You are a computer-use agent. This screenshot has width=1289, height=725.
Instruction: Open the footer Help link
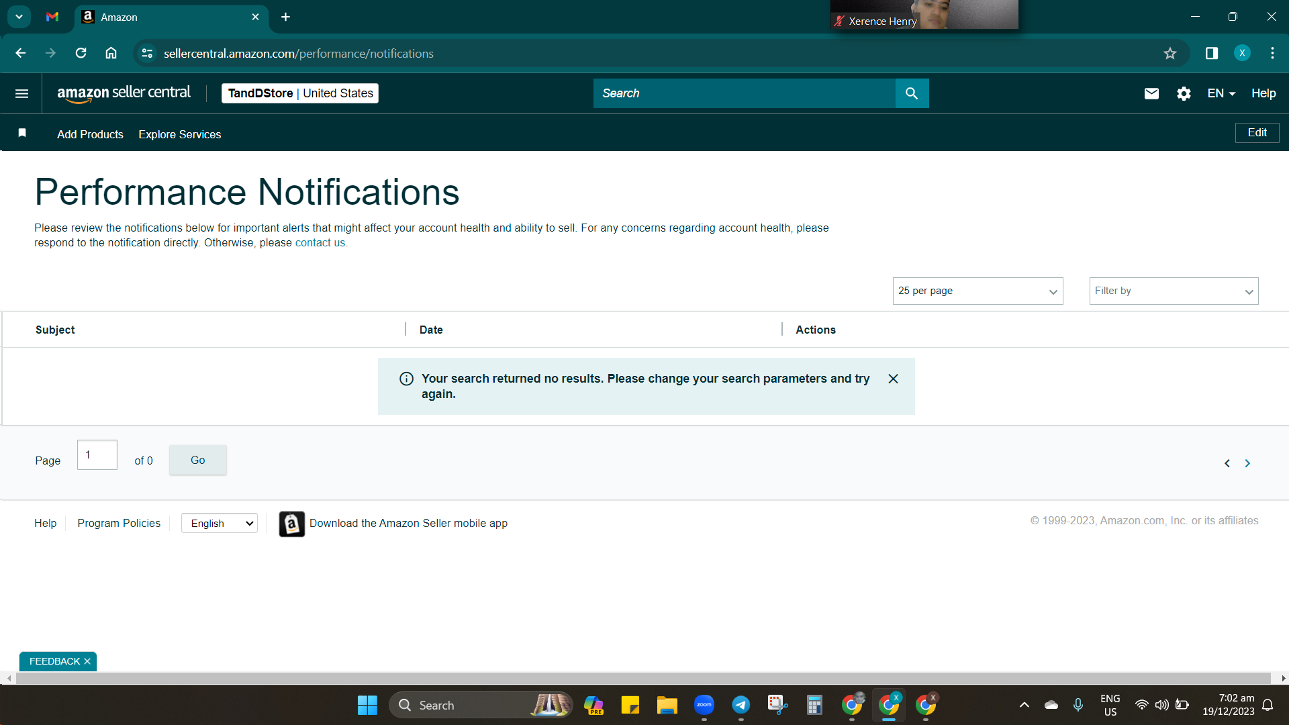tap(45, 523)
